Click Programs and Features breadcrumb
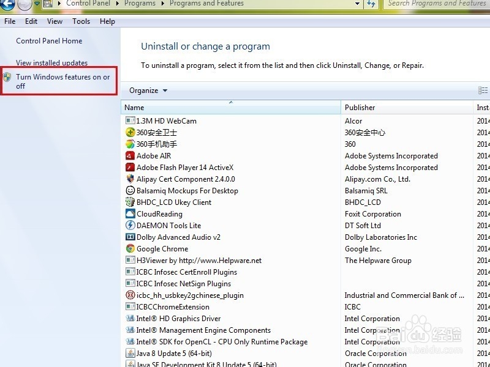This screenshot has height=367, width=490. [x=206, y=4]
